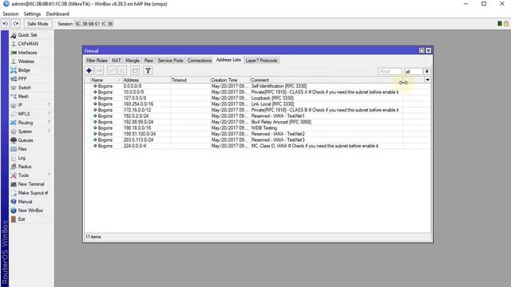Sort by Creation Time column header
This screenshot has width=511, height=287.
pos(230,80)
